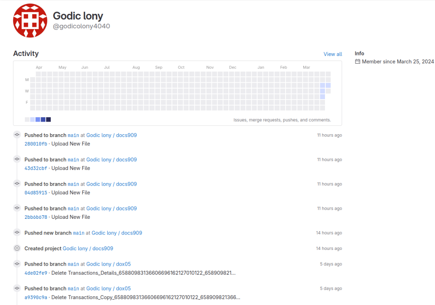The height and width of the screenshot is (305, 435).
Task: Open main branch link in 280010fb event
Action: (73, 135)
